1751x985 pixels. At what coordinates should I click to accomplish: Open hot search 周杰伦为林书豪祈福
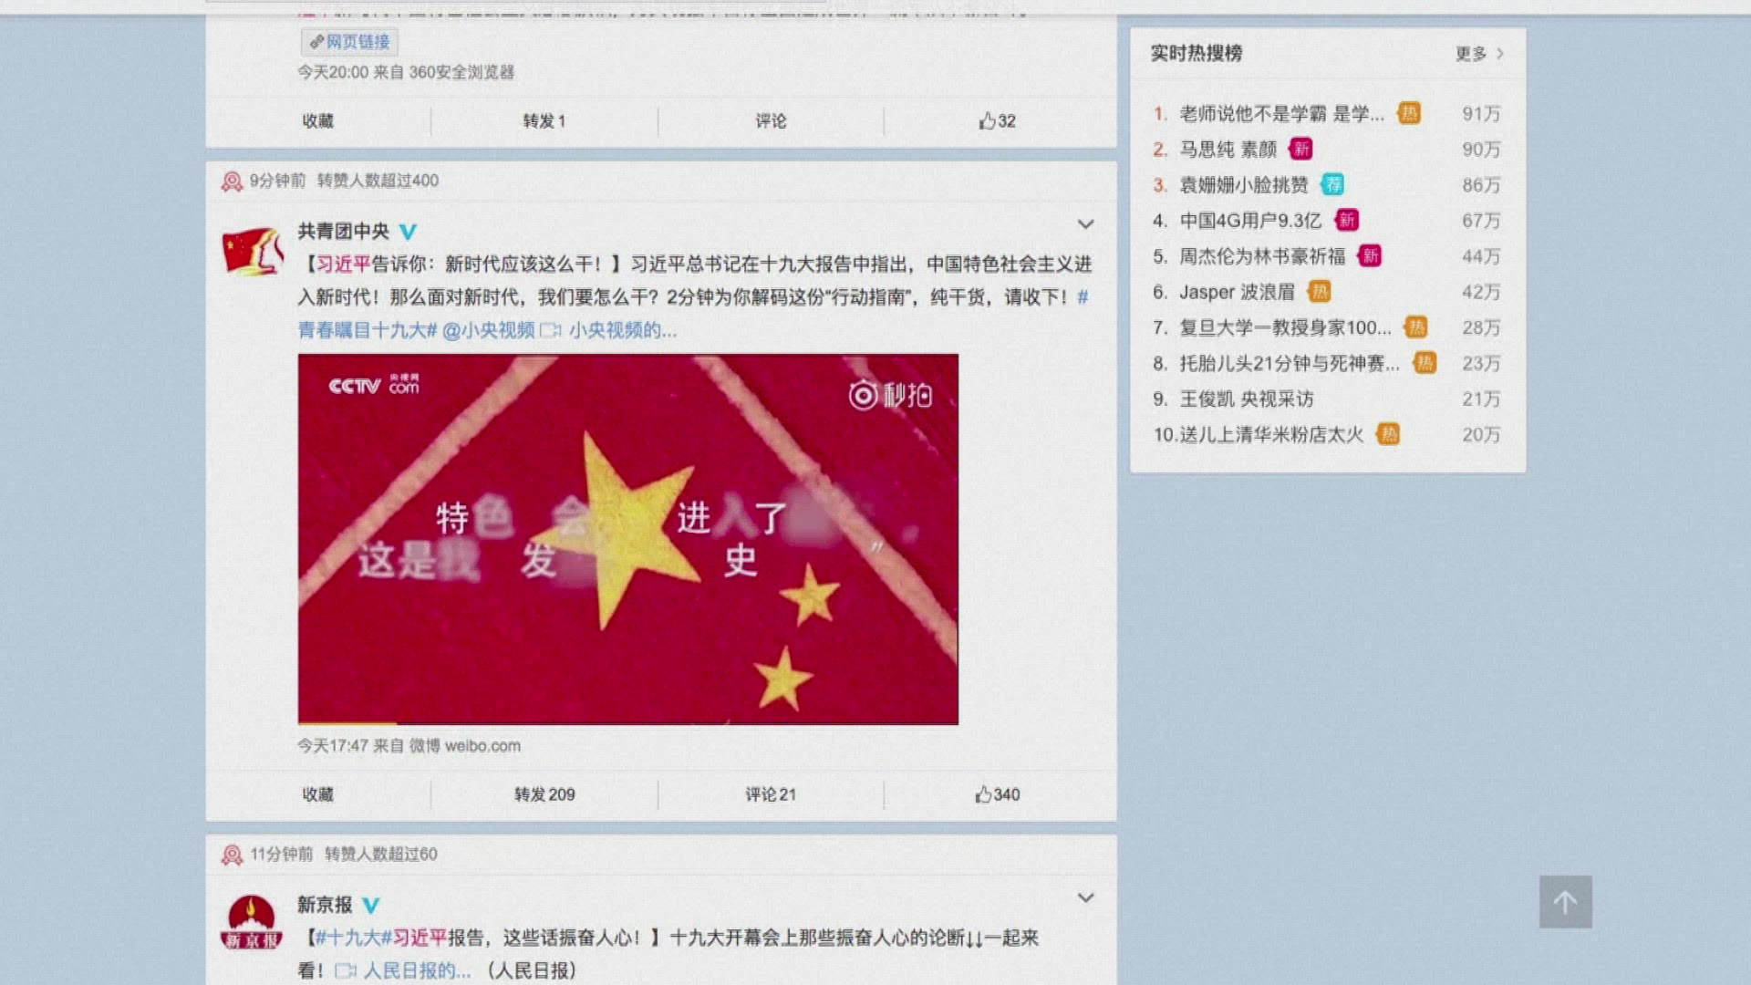1262,256
